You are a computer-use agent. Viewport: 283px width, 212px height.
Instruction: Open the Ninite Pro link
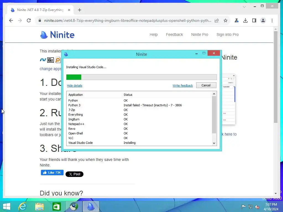(200, 35)
